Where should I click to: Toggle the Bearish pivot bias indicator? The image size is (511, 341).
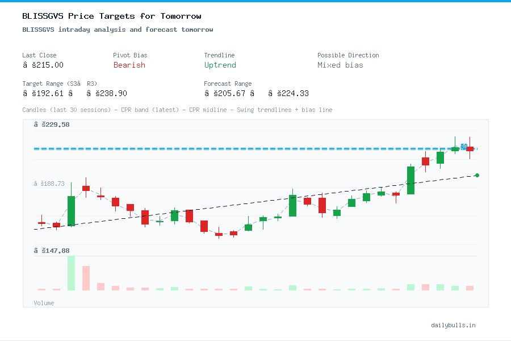(129, 65)
